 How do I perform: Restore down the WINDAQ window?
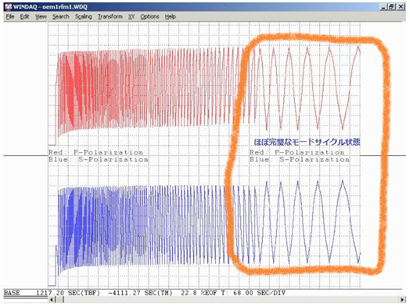(x=391, y=7)
